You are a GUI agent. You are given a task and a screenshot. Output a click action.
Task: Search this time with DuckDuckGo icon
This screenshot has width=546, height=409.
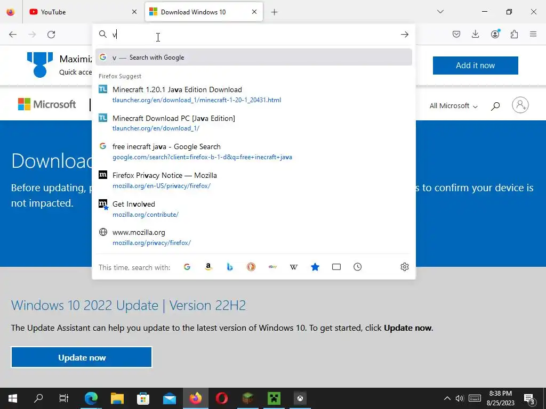tap(251, 267)
